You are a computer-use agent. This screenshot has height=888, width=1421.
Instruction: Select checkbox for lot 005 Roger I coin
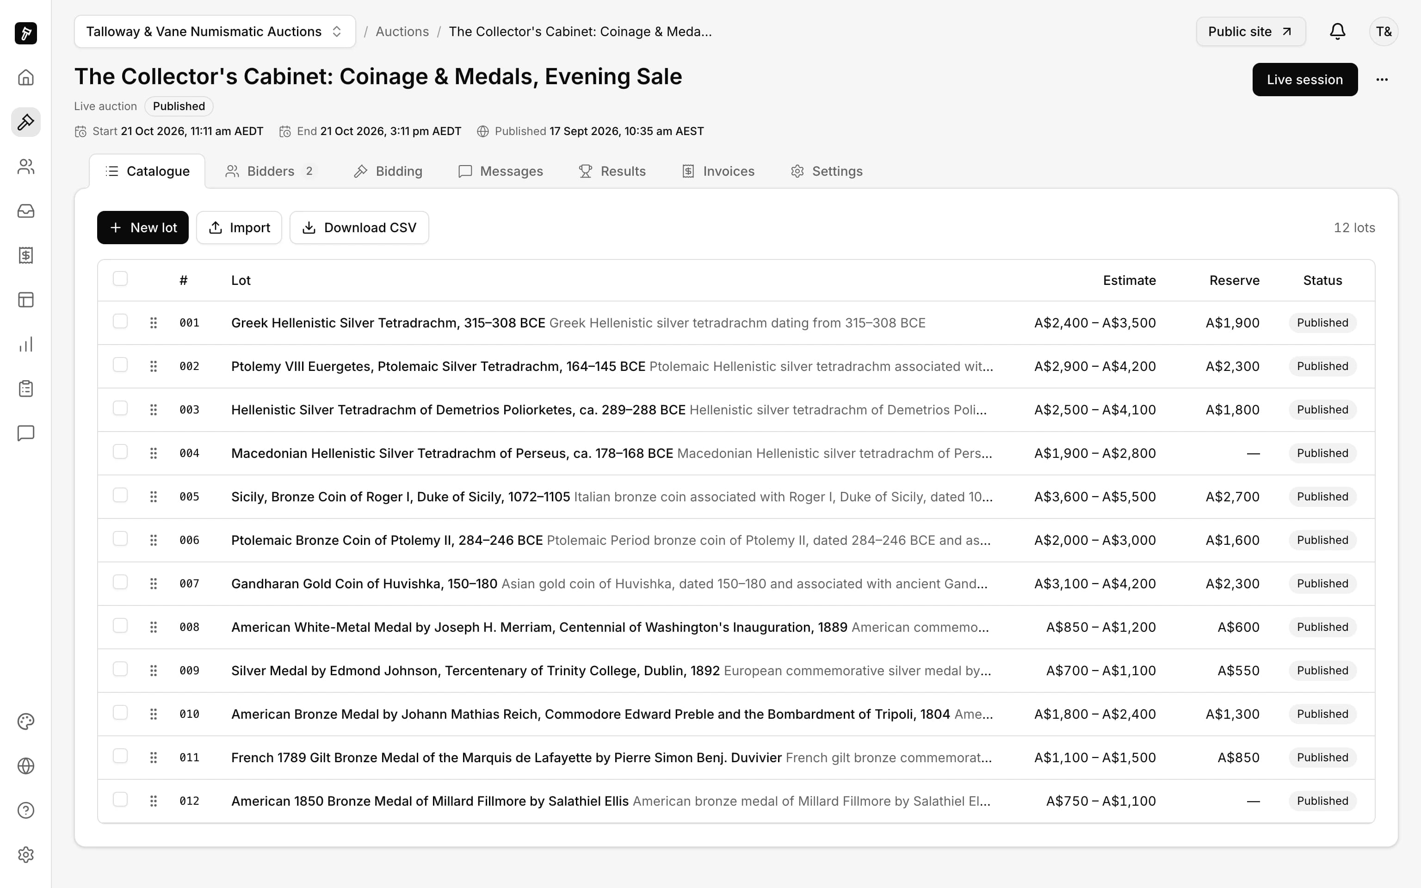pos(120,495)
